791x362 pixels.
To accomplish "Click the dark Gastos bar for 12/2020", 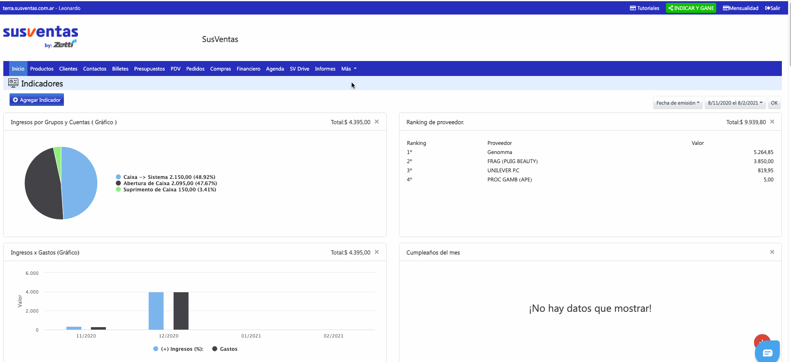I will (181, 311).
